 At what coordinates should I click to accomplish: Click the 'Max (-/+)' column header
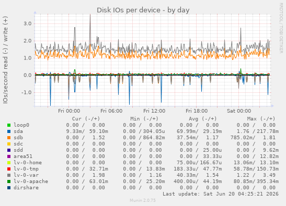(x=261, y=119)
